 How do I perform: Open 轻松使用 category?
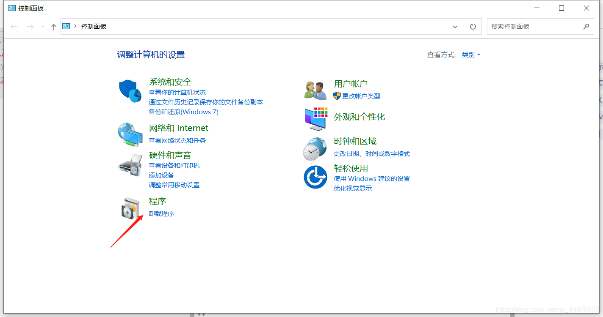(351, 168)
